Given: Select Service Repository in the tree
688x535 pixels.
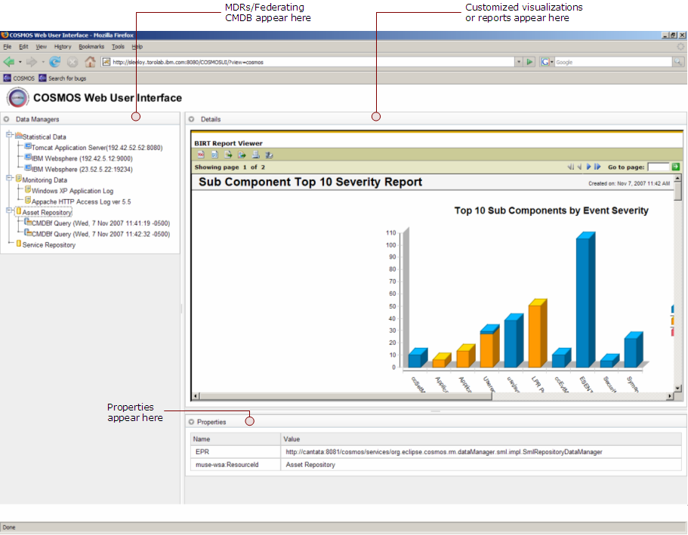Looking at the screenshot, I should pos(48,244).
